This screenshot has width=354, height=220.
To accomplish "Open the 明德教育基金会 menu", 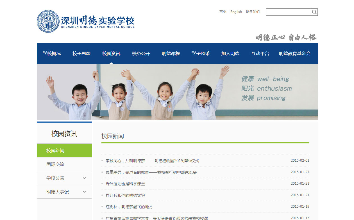I will pos(295,53).
